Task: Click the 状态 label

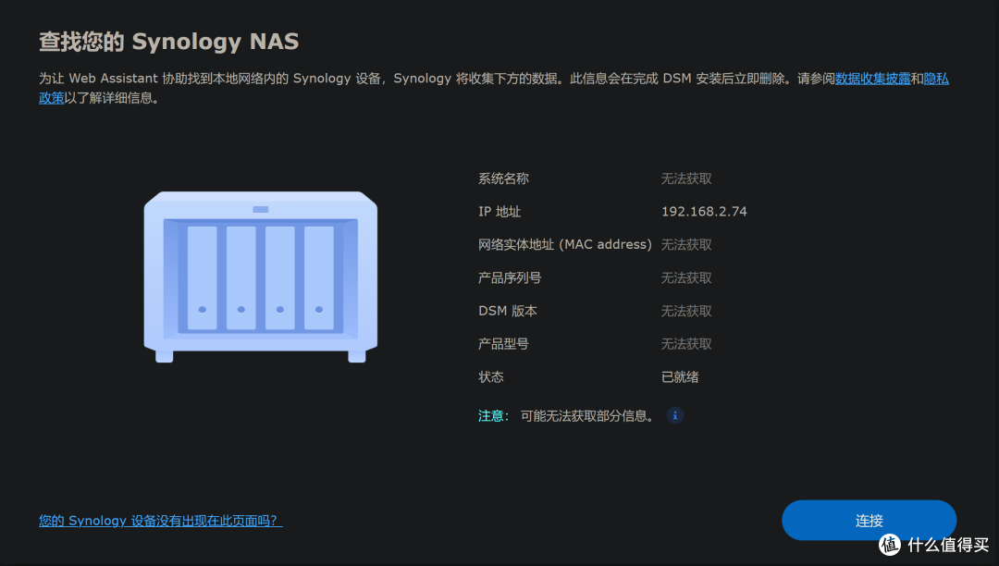Action: [x=490, y=377]
